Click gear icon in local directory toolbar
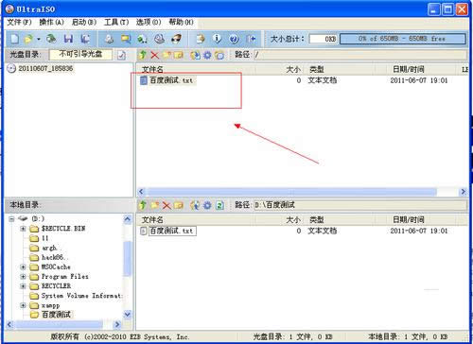Viewport: 473px width, 344px height. coord(207,205)
